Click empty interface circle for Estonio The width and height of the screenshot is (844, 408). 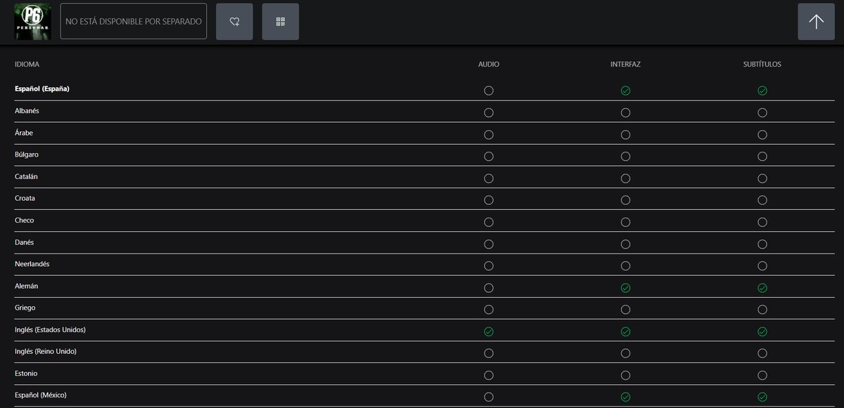click(625, 375)
